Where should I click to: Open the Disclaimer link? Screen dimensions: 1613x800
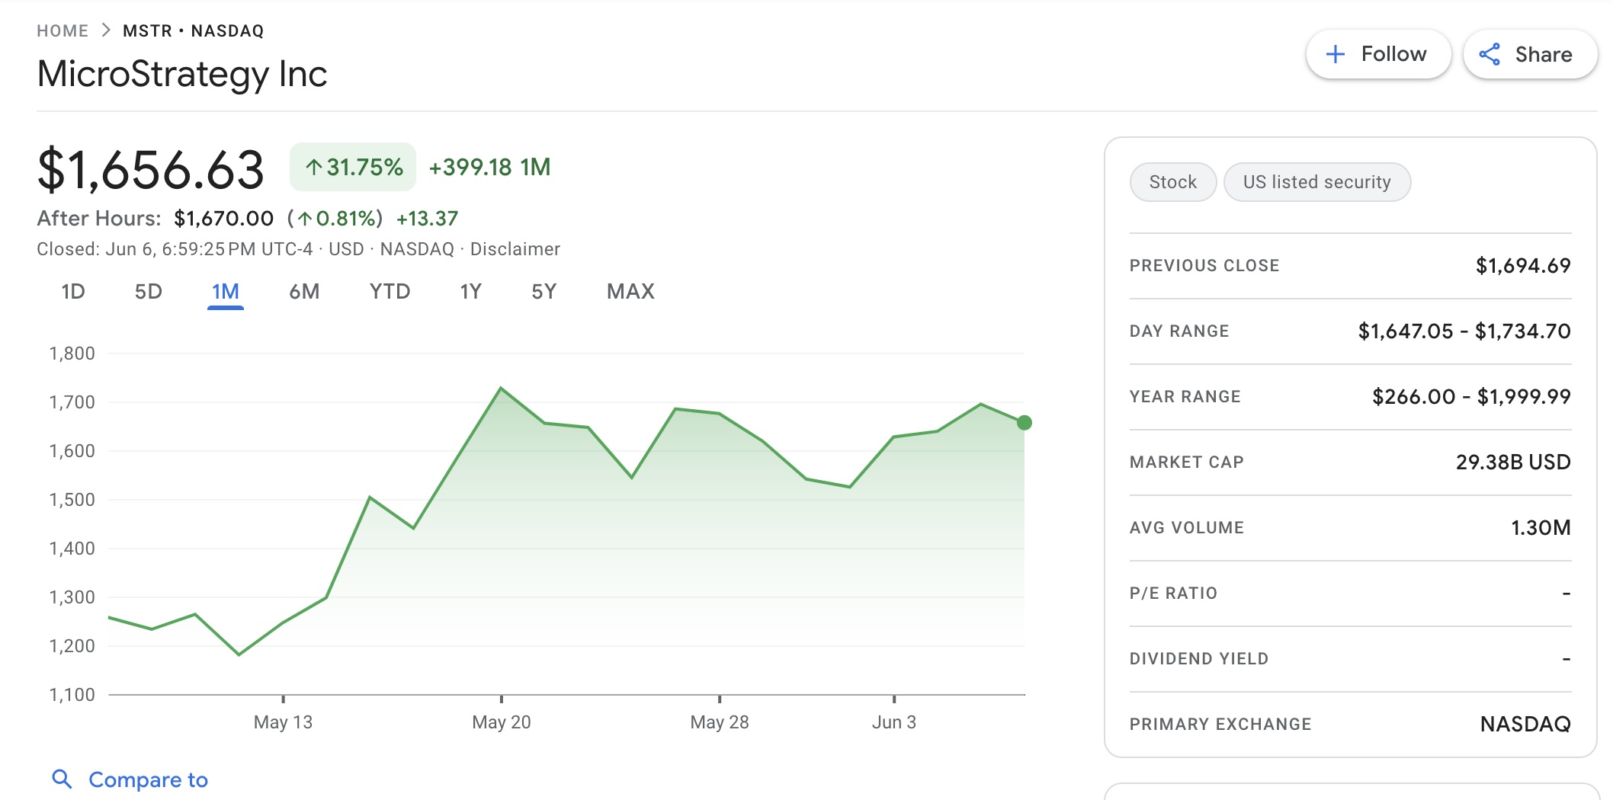click(x=515, y=249)
